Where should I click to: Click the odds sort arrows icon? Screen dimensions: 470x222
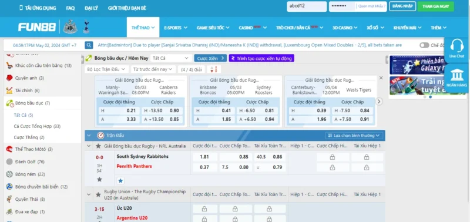pyautogui.click(x=214, y=69)
